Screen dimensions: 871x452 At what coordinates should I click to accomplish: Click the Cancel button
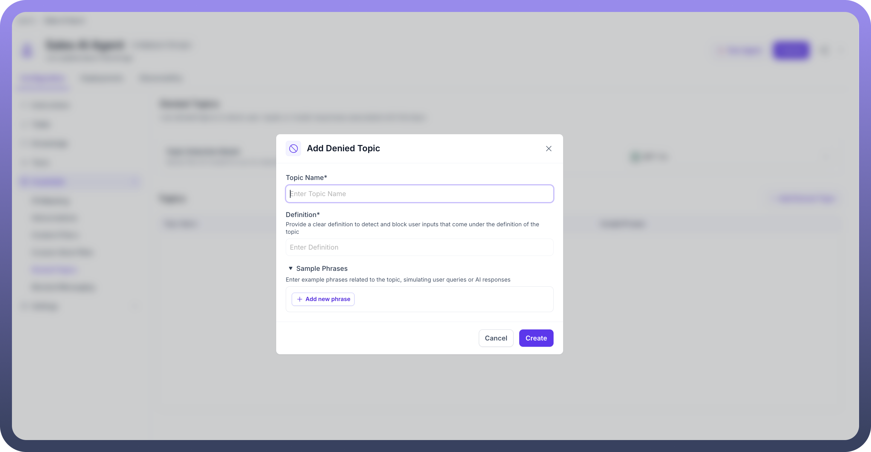point(496,338)
